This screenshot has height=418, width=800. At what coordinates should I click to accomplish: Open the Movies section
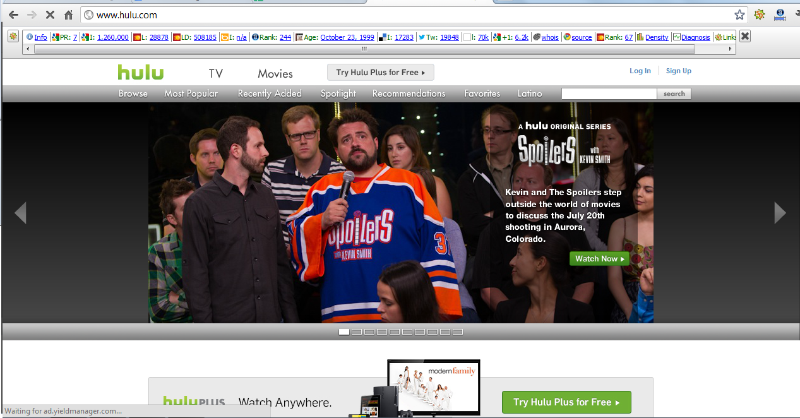[275, 73]
